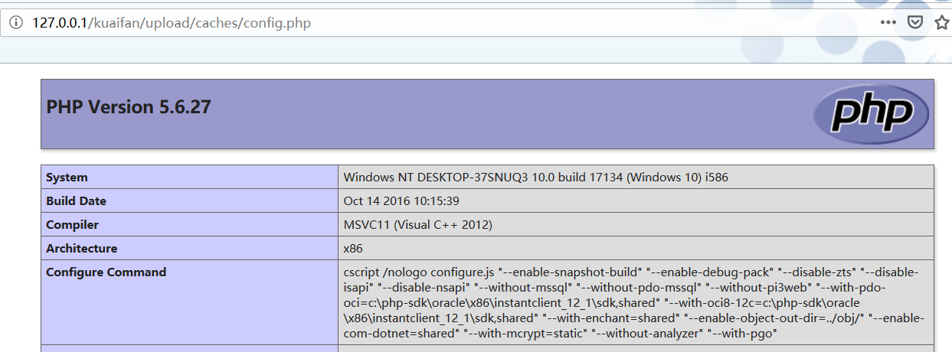Click the x86 architecture value
This screenshot has width=952, height=352.
(x=353, y=249)
